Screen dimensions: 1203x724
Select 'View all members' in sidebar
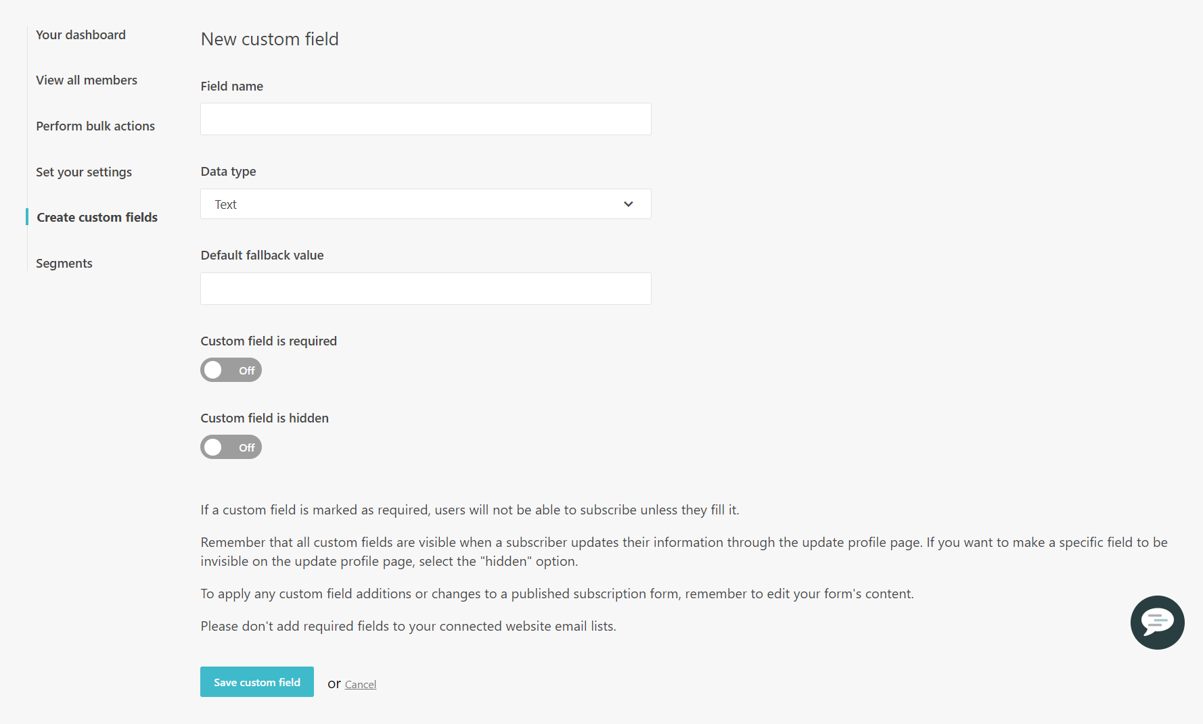tap(87, 80)
